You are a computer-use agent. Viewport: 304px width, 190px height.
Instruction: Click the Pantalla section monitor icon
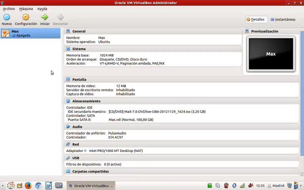(68, 80)
